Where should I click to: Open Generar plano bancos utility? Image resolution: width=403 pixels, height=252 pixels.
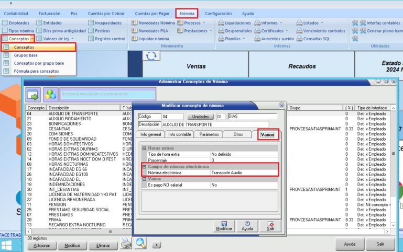coord(382,31)
